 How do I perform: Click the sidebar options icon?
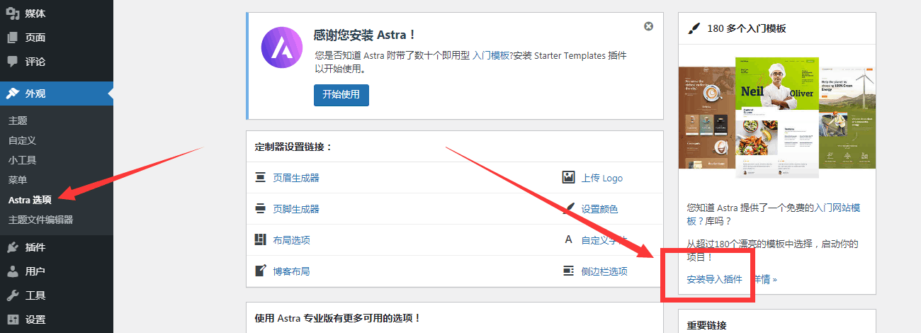click(x=568, y=271)
